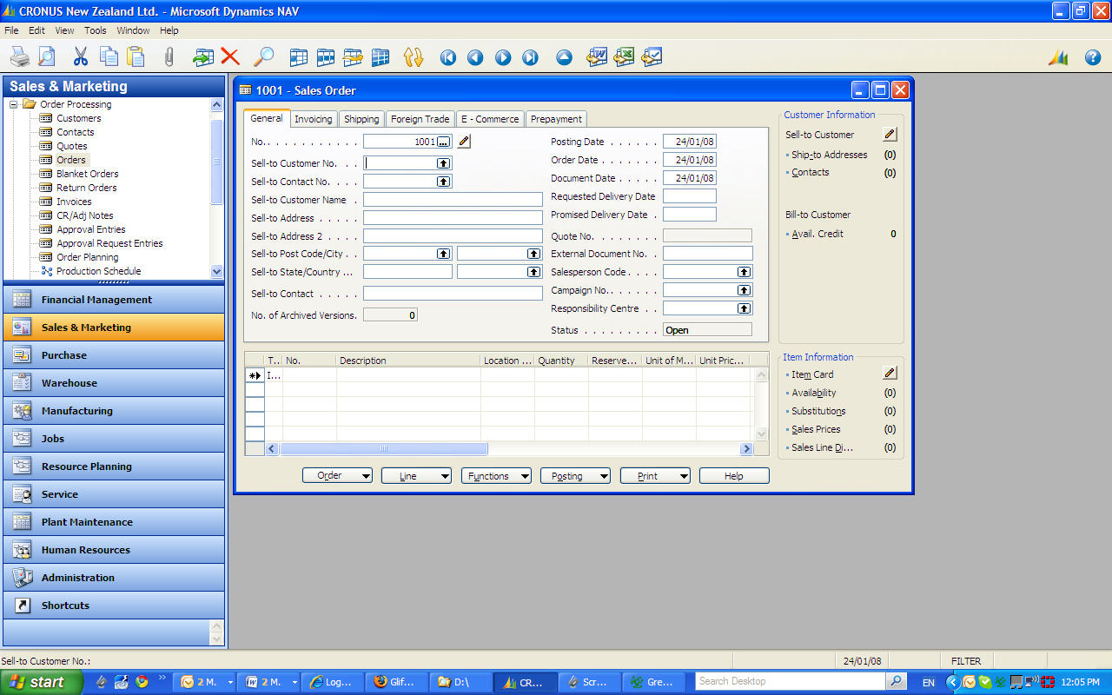Navigate to the first record arrow icon
The width and height of the screenshot is (1112, 695).
[x=447, y=57]
